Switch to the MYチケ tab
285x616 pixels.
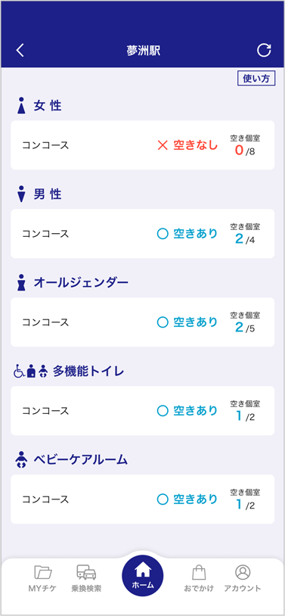pyautogui.click(x=43, y=578)
